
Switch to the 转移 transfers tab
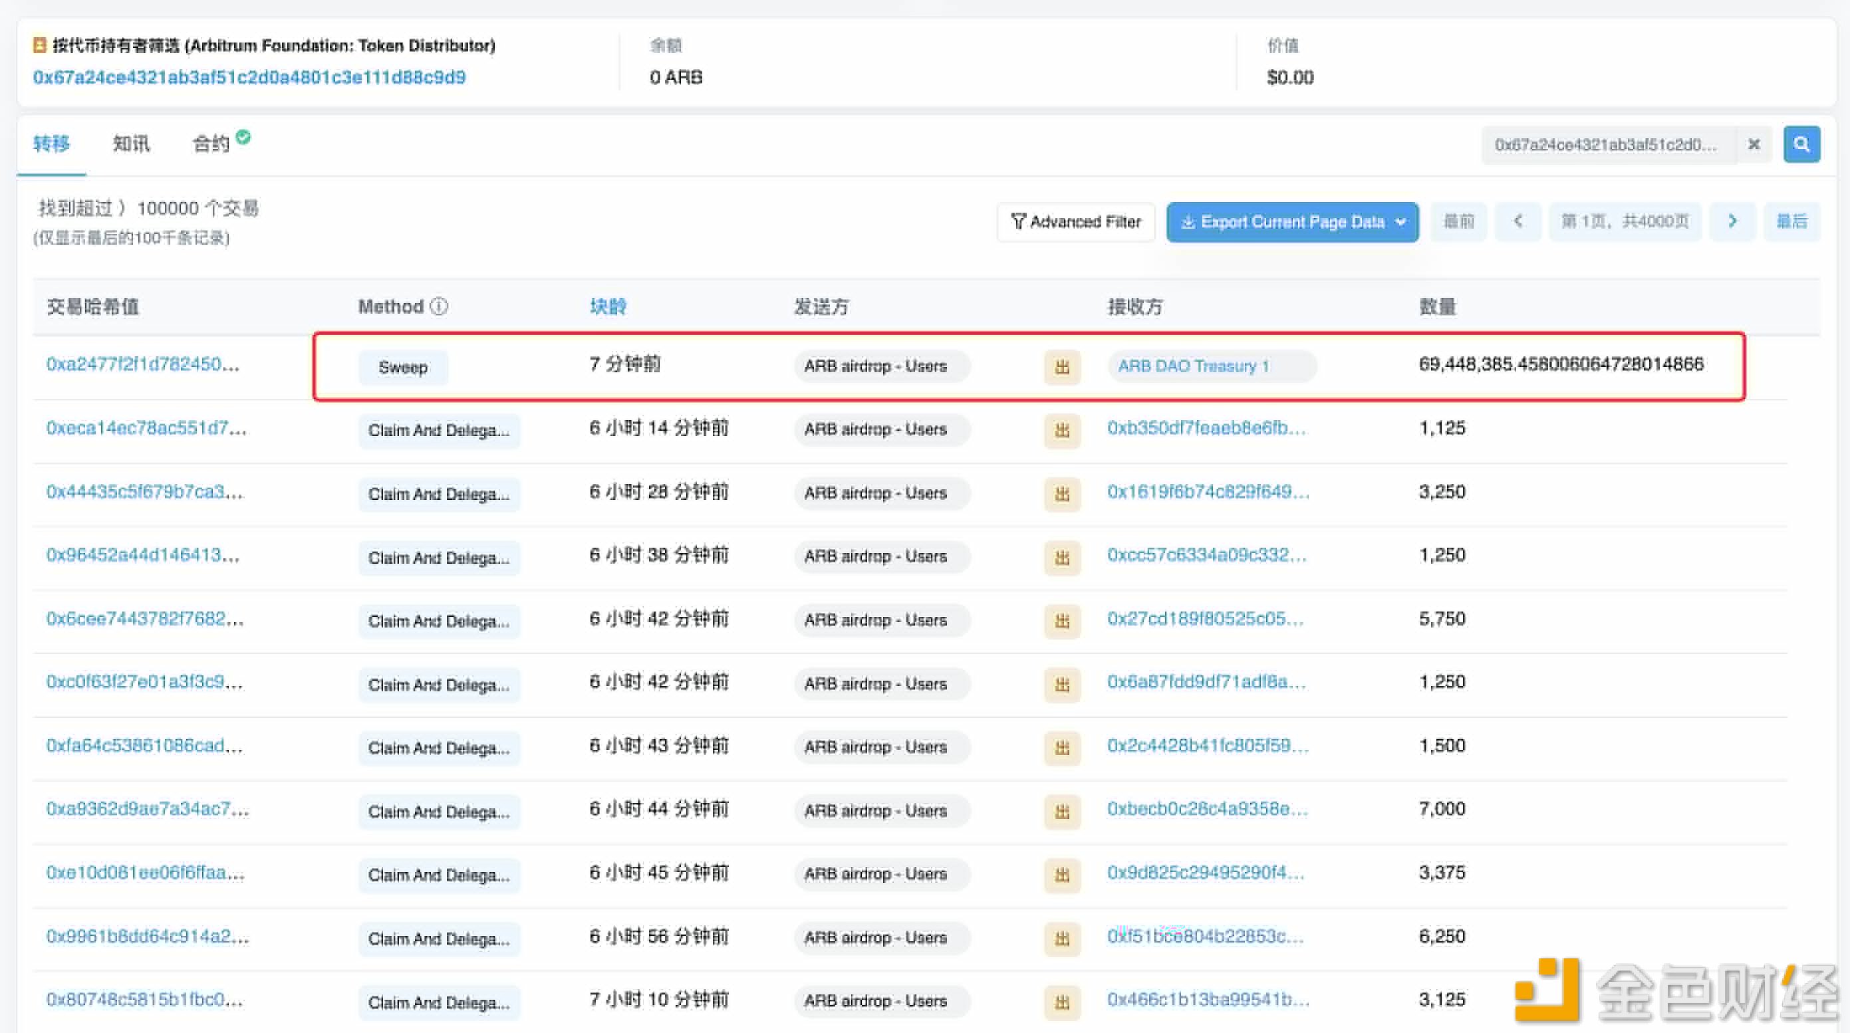tap(51, 144)
